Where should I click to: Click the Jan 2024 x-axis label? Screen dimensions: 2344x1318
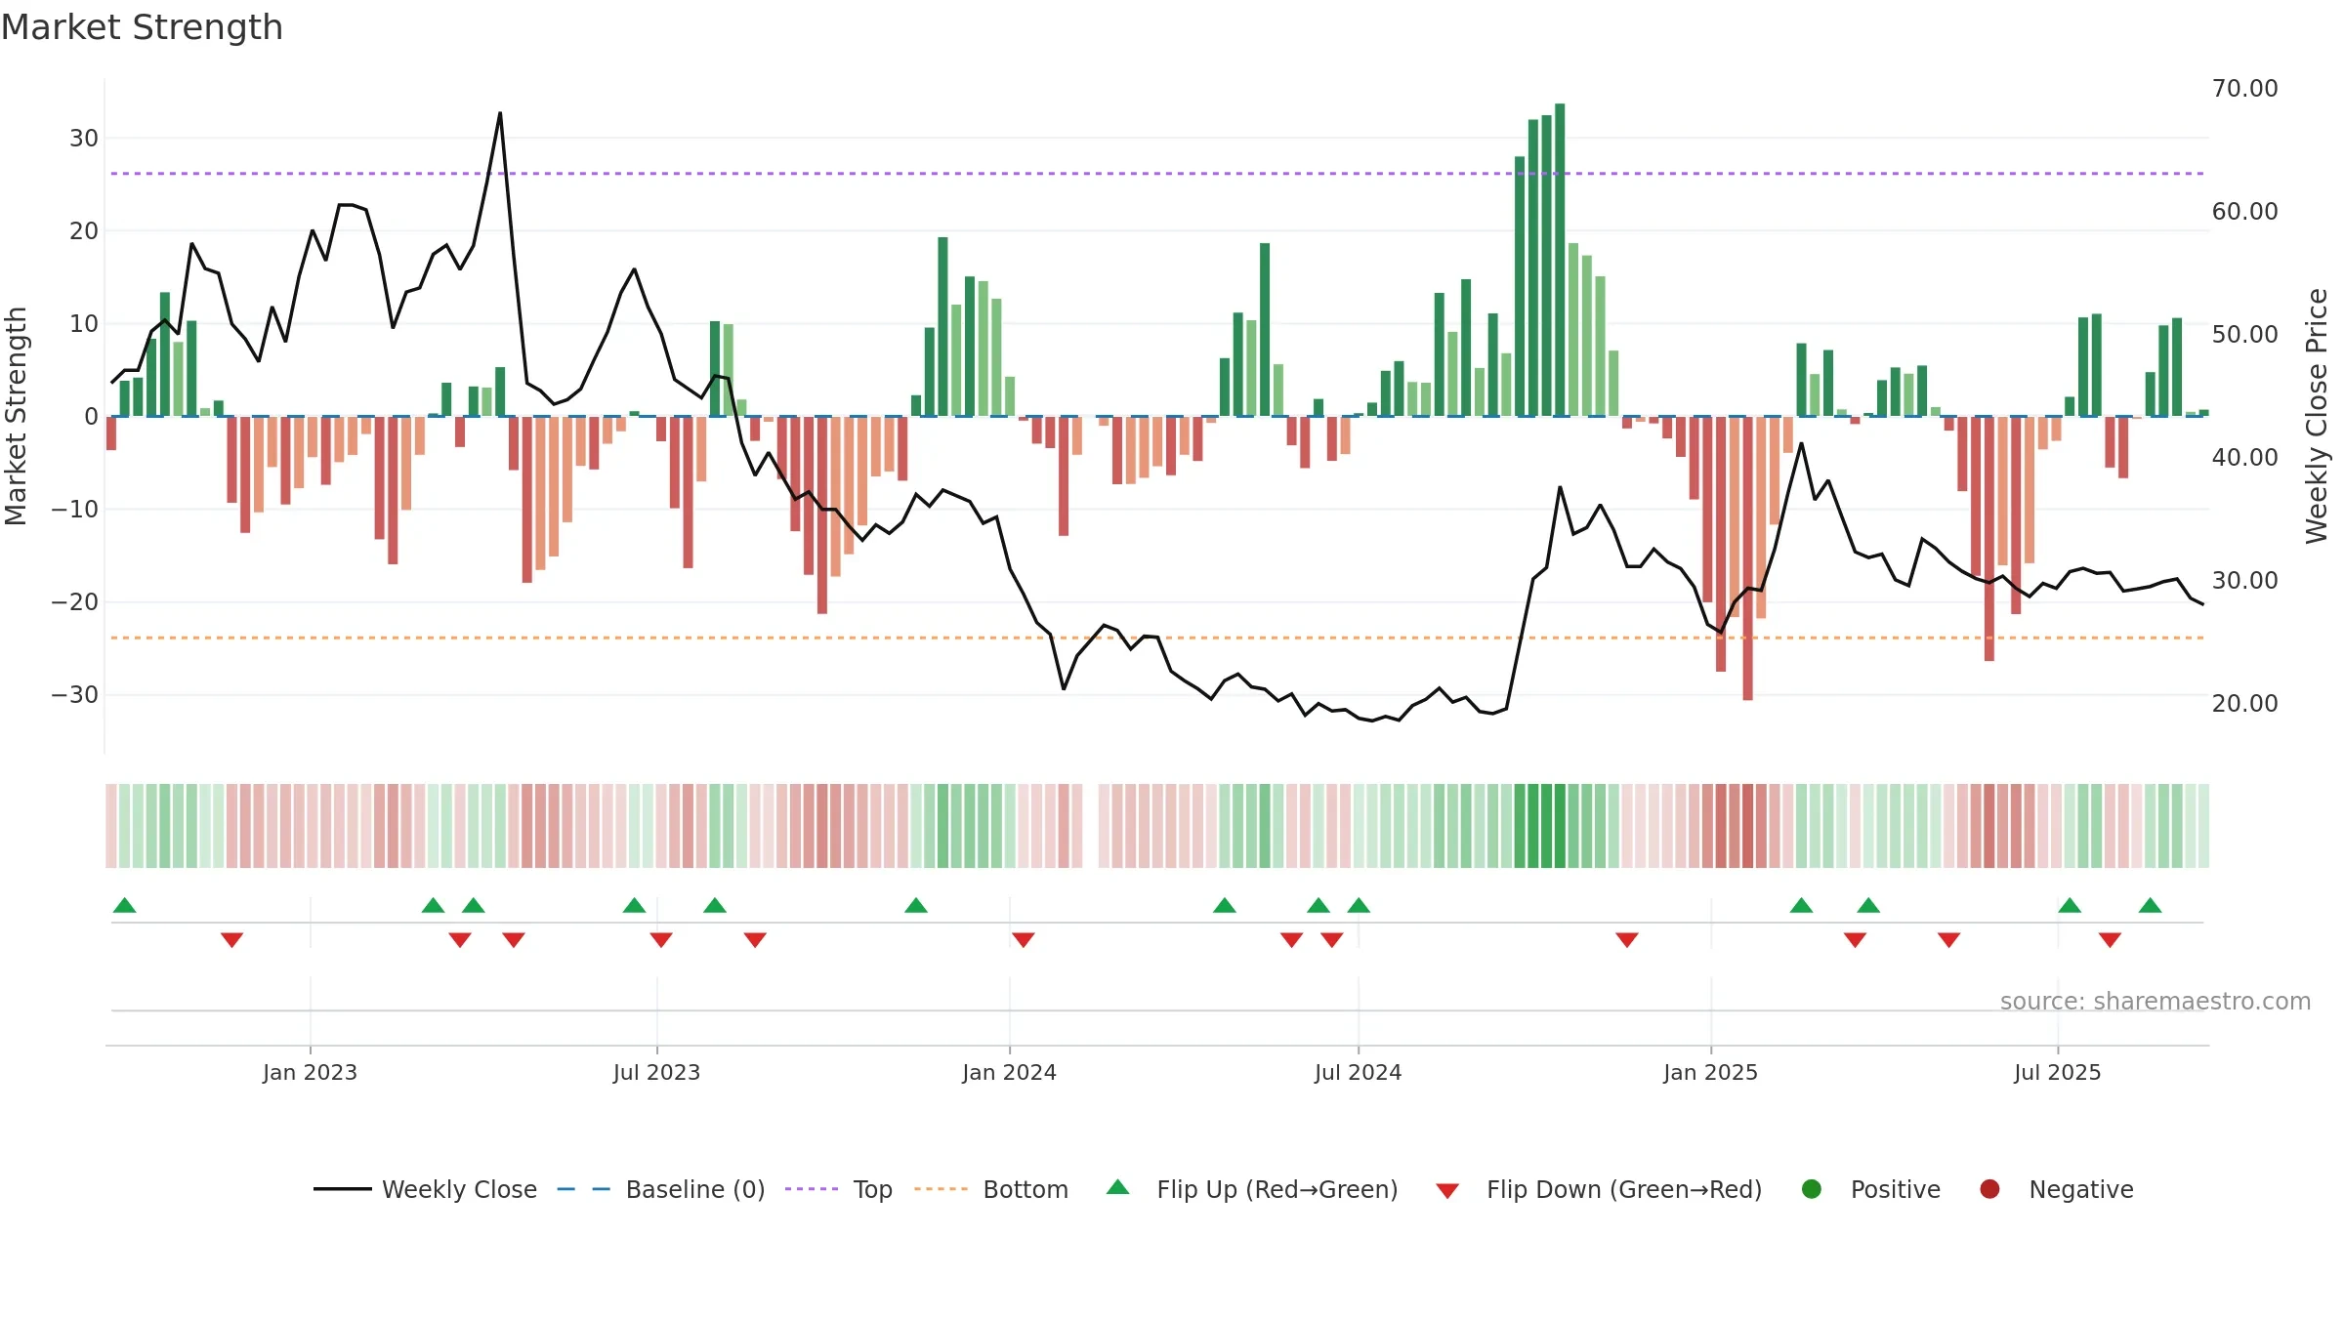pyautogui.click(x=1009, y=1072)
